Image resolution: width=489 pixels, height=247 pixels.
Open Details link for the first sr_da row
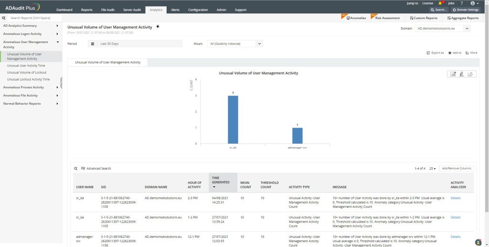tap(456, 198)
